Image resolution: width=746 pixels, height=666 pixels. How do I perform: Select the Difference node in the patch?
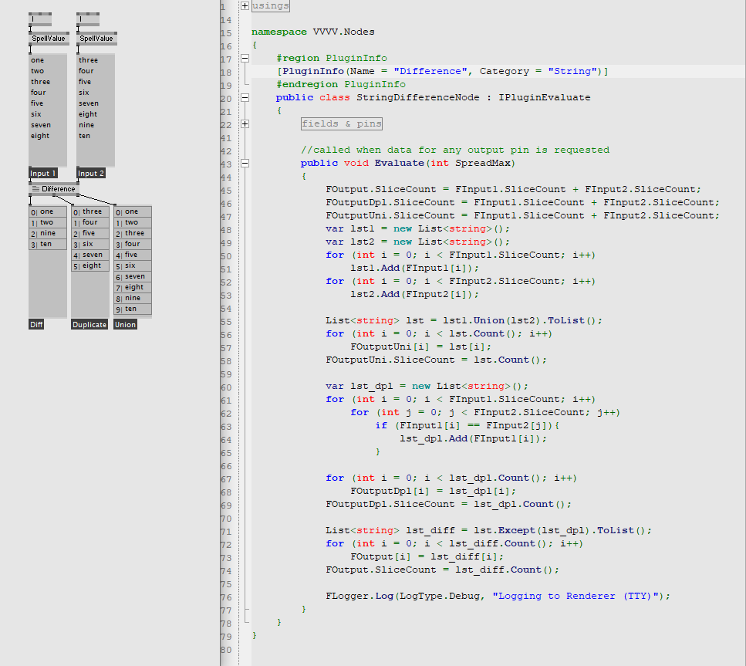54,189
